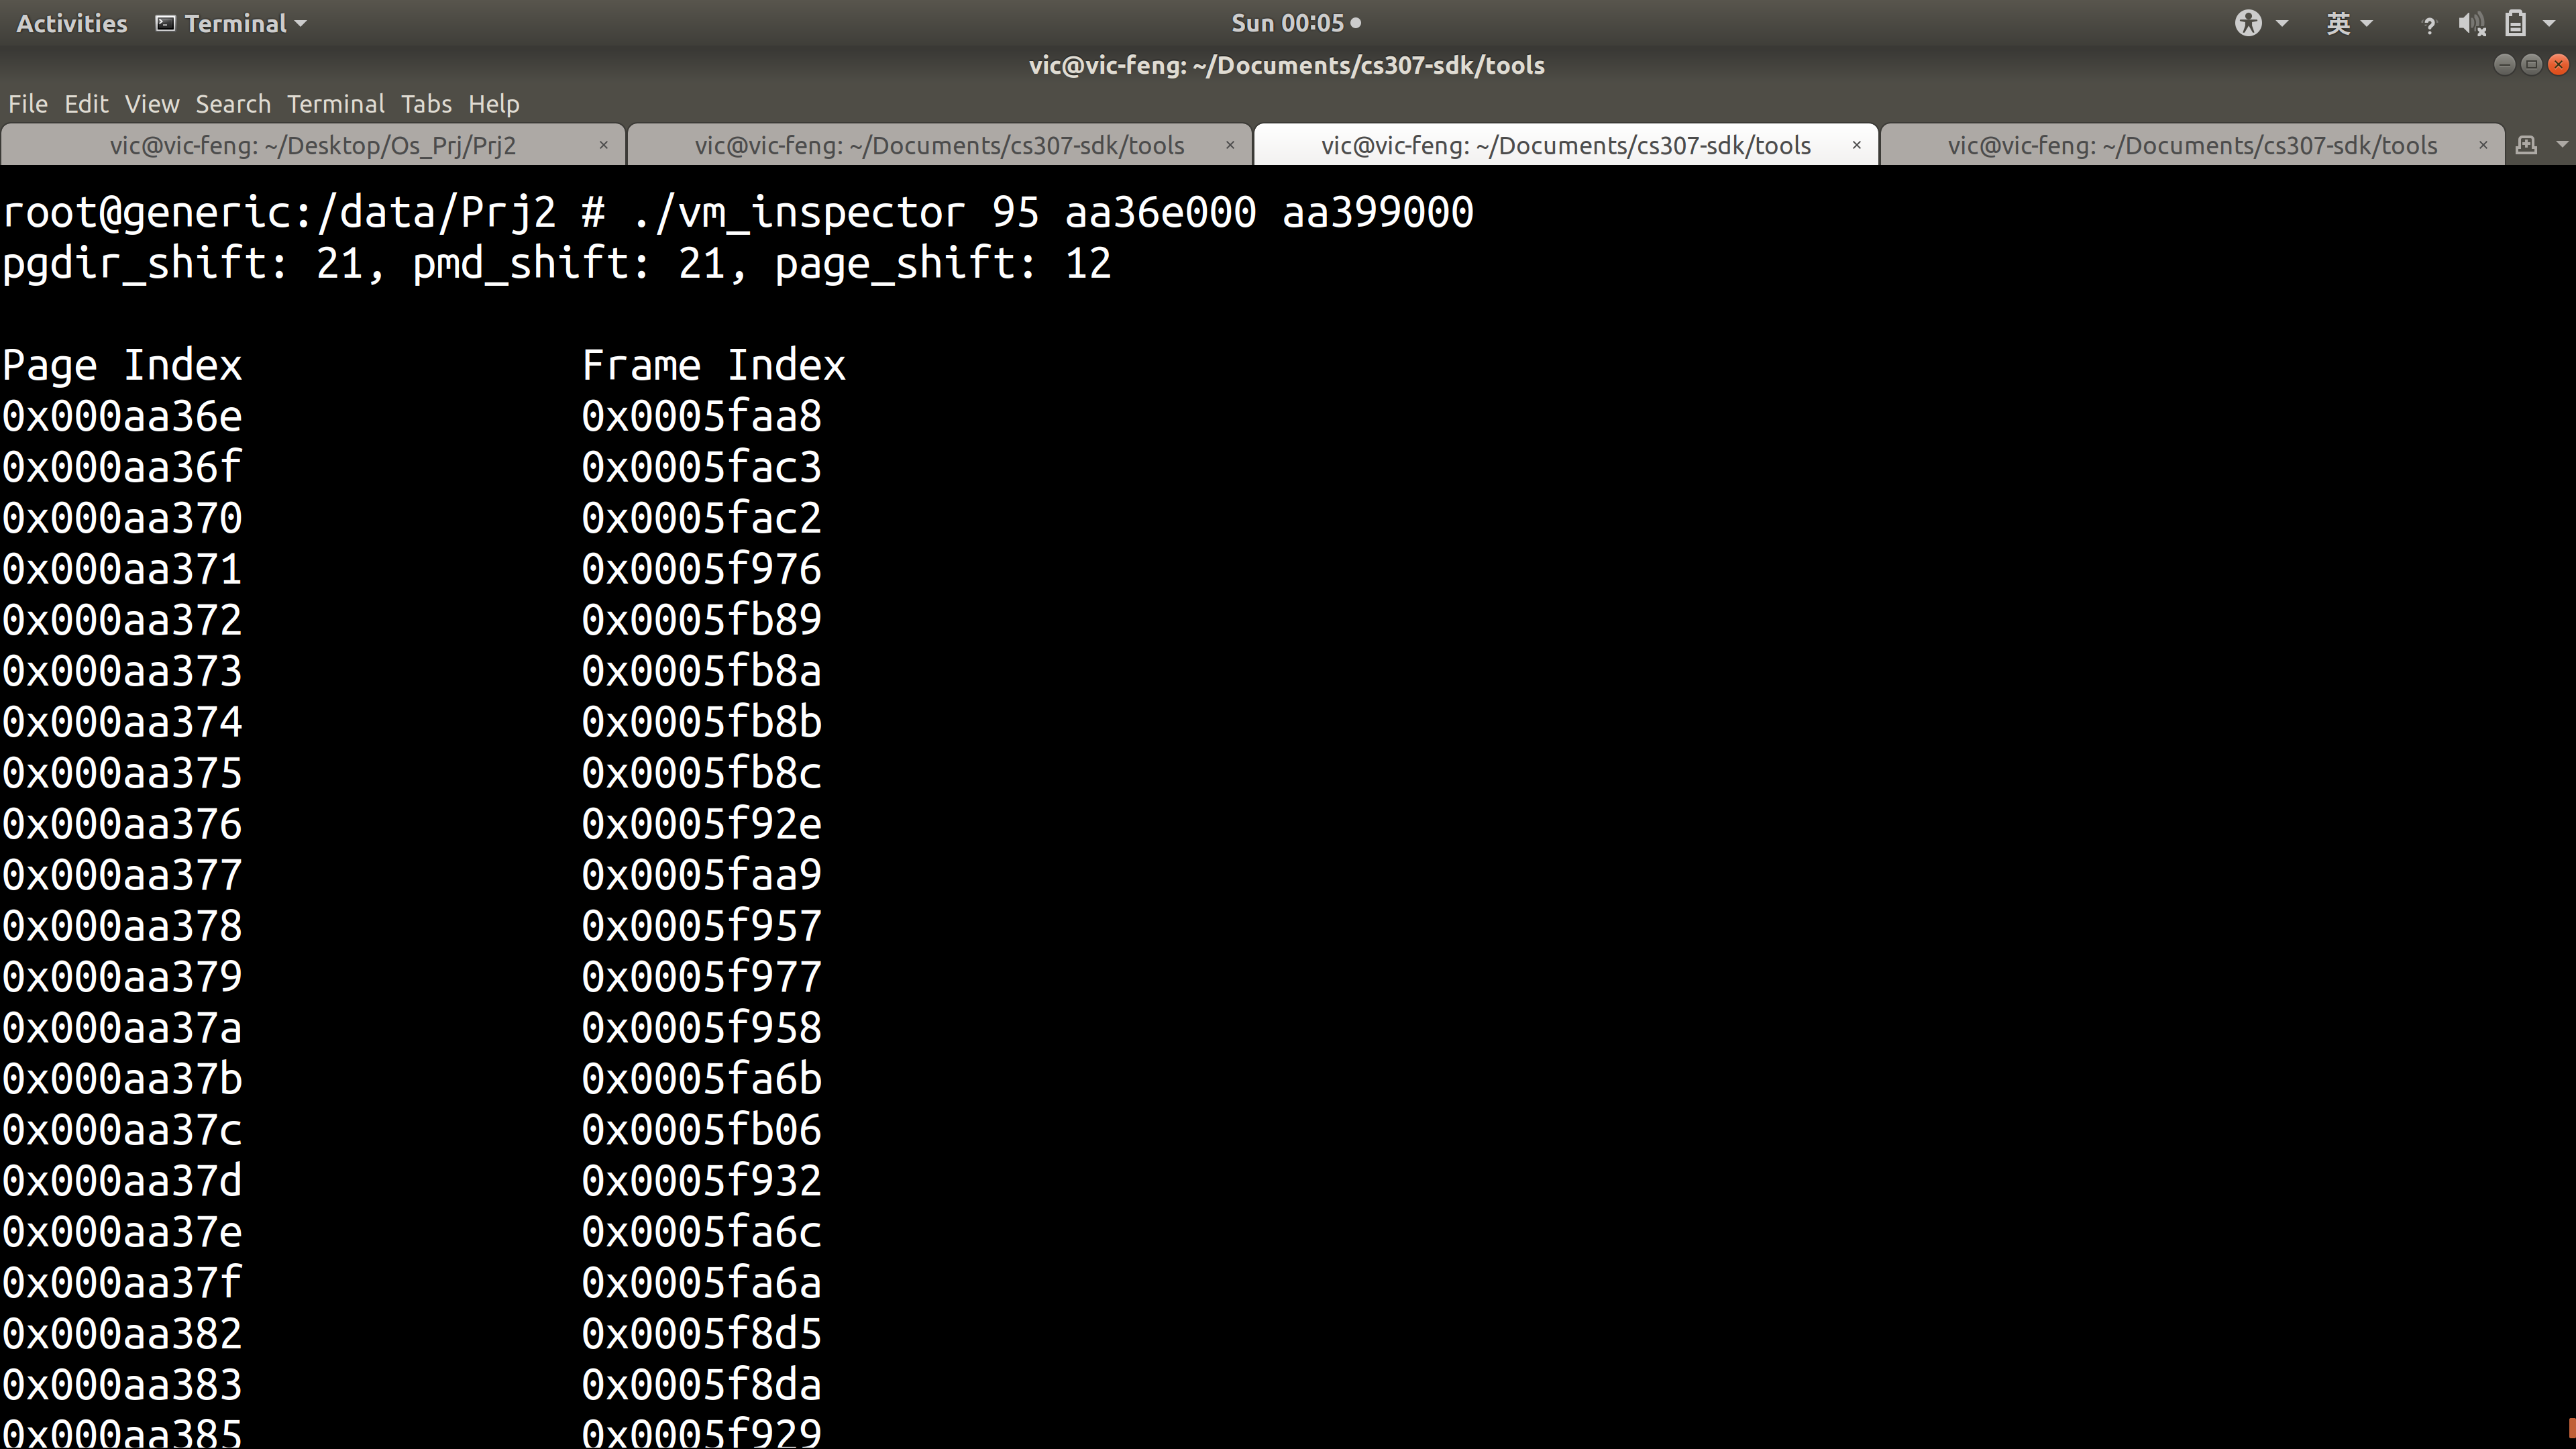Click frame index 0x0005f976
This screenshot has height=1449, width=2576.
pos(702,569)
